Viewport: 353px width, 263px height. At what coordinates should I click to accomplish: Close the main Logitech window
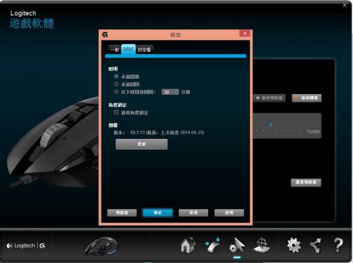(x=345, y=5)
